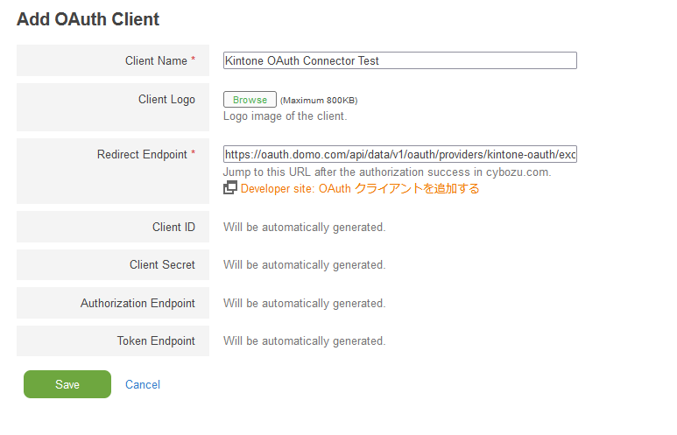
Task: Click the 'Client ID' label
Action: click(x=173, y=227)
